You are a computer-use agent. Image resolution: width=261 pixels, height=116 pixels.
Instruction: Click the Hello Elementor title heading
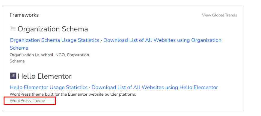45,77
